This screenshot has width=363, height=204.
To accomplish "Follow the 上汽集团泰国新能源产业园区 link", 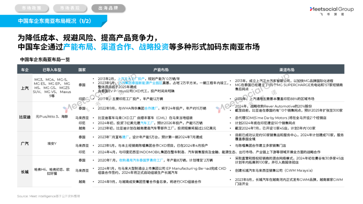I will click(x=140, y=83).
